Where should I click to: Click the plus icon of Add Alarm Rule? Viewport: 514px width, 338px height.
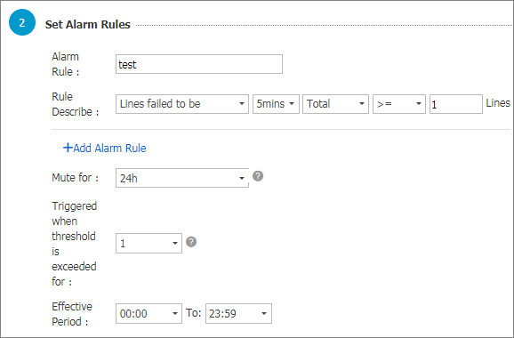tap(68, 148)
